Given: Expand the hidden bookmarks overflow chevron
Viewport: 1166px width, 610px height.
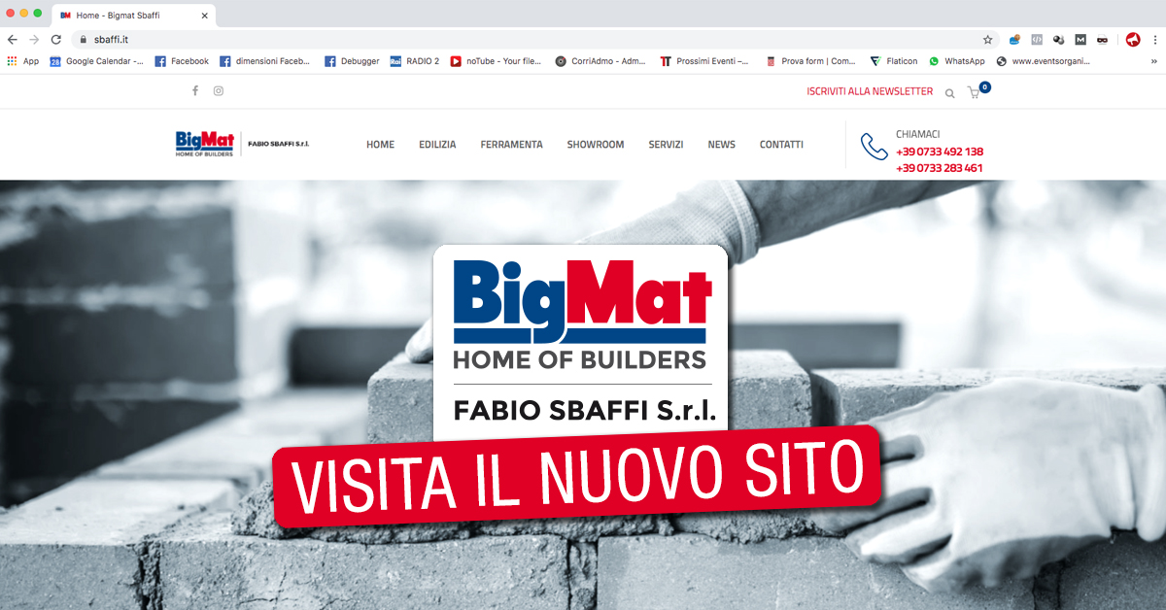Looking at the screenshot, I should [1153, 61].
